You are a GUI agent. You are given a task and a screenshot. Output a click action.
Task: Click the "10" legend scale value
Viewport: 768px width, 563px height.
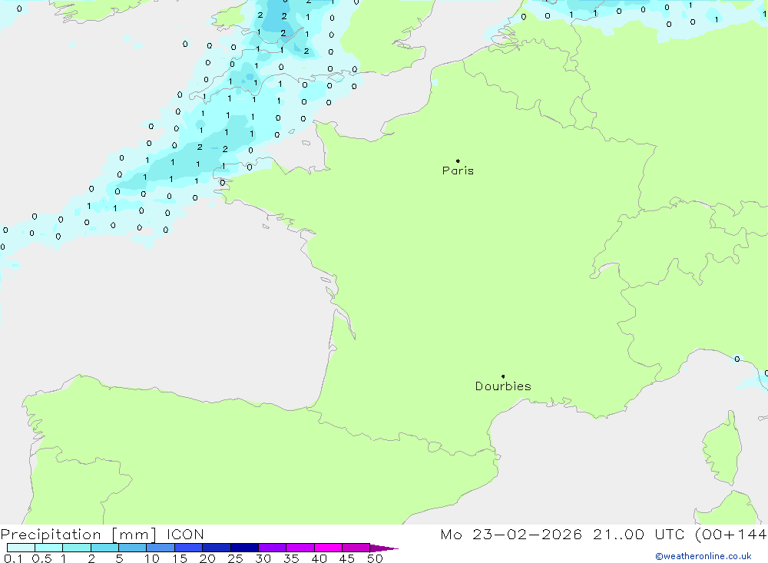coord(152,558)
